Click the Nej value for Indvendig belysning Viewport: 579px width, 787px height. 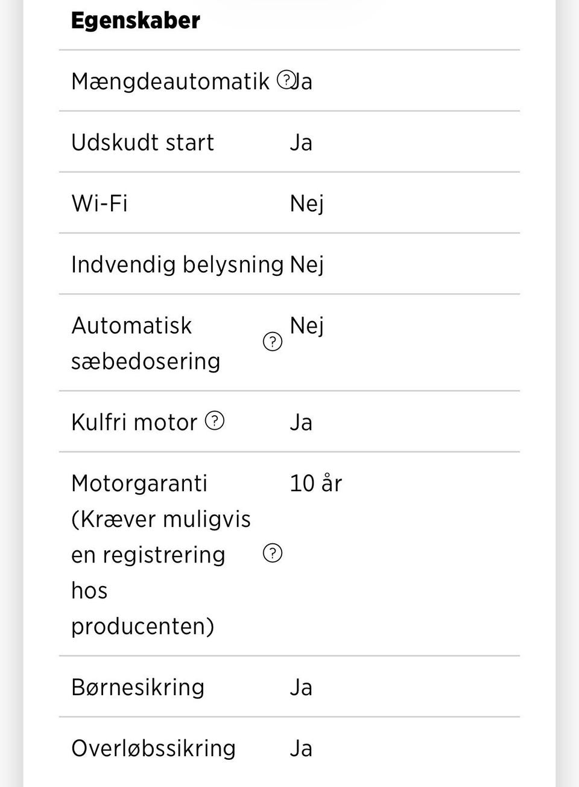(306, 264)
